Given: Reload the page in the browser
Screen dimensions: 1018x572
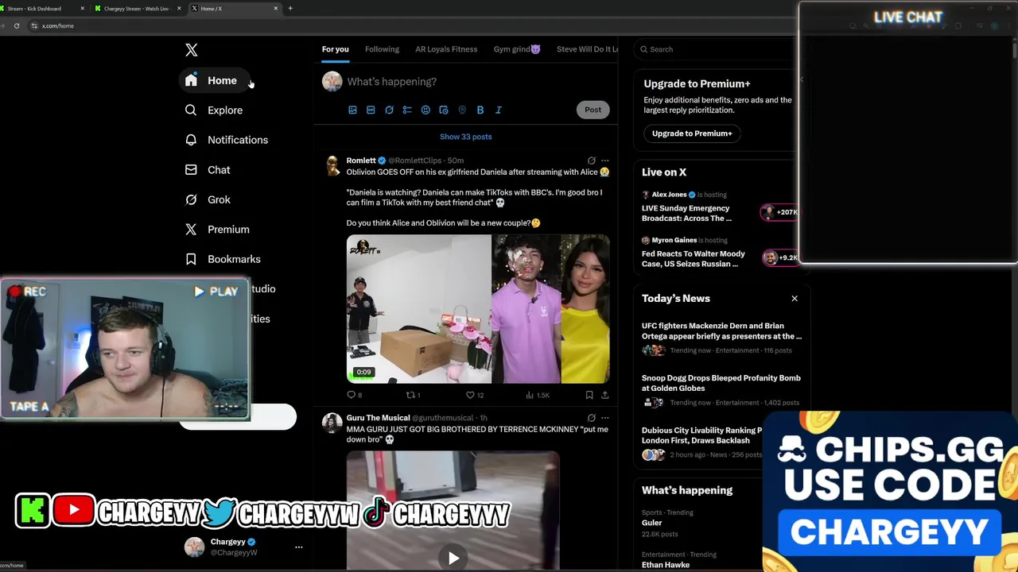Looking at the screenshot, I should pyautogui.click(x=17, y=25).
